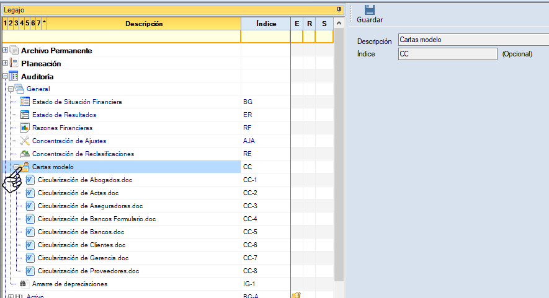Click the Concentración de Reclasificaciones icon
The height and width of the screenshot is (298, 549).
click(x=25, y=154)
